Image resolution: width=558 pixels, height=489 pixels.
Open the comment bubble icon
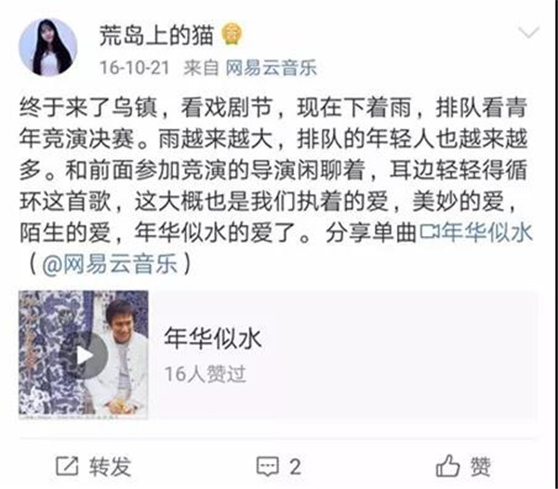point(268,467)
